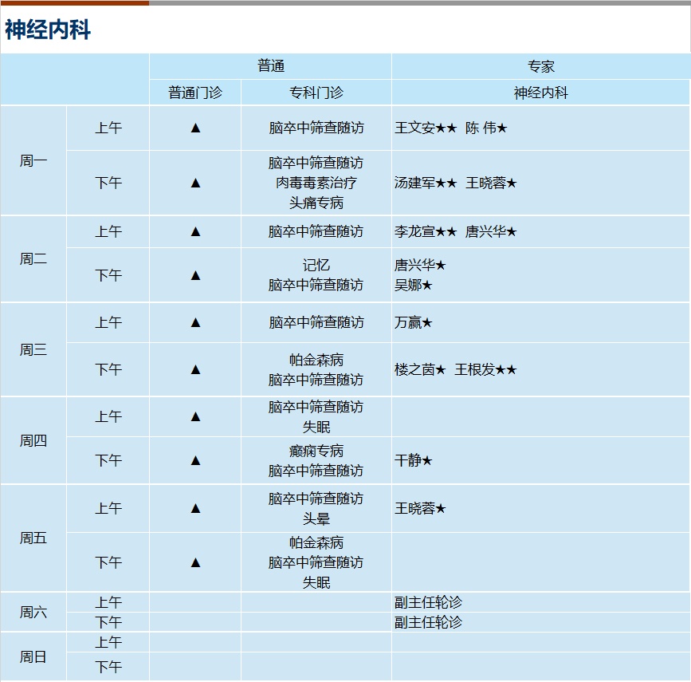This screenshot has width=691, height=682.
Task: Click the triangle marker for 周五 上午
Action: click(195, 508)
